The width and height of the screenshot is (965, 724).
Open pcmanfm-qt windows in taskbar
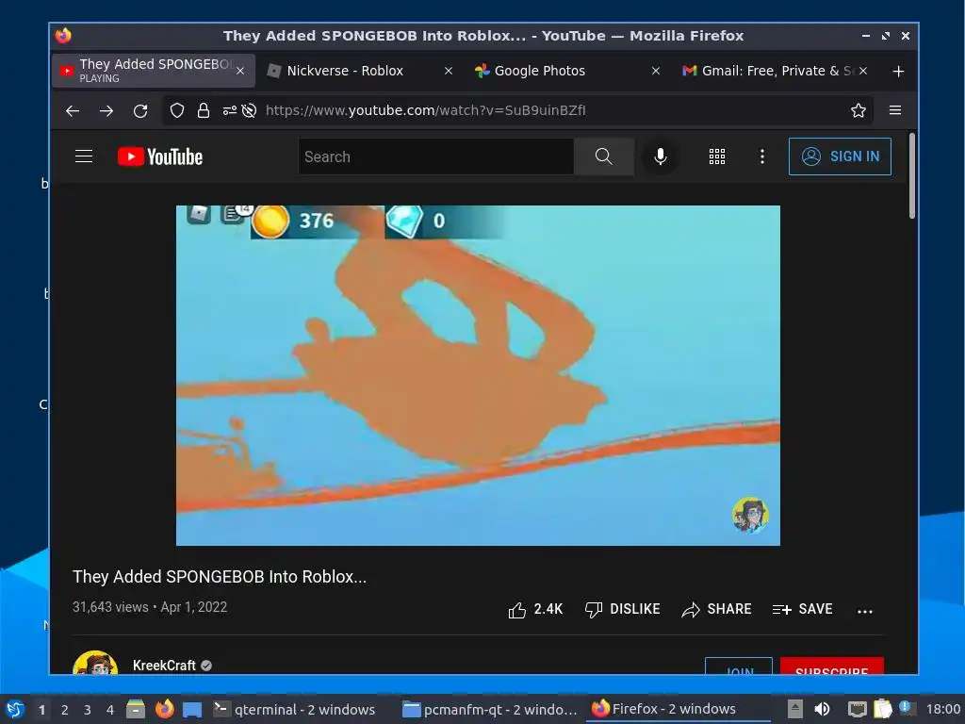(x=490, y=710)
